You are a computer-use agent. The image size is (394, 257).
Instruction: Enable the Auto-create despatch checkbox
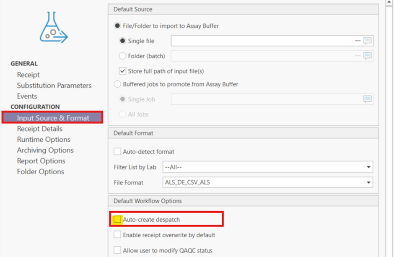(x=117, y=218)
